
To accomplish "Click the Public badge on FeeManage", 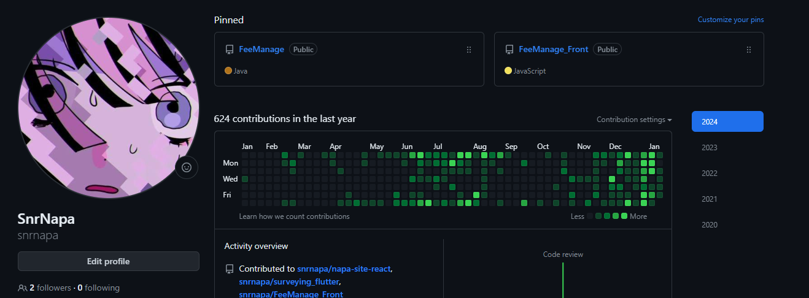I will point(303,50).
